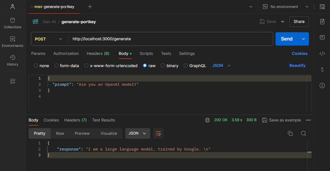Viewport: 330px width, 171px height.
Task: Open the JSON response format dropdown
Action: click(137, 133)
